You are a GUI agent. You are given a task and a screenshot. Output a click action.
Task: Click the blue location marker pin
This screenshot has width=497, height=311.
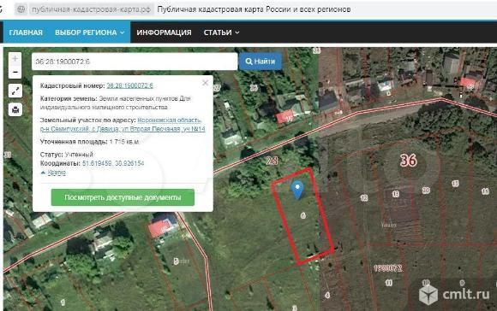coord(297,190)
